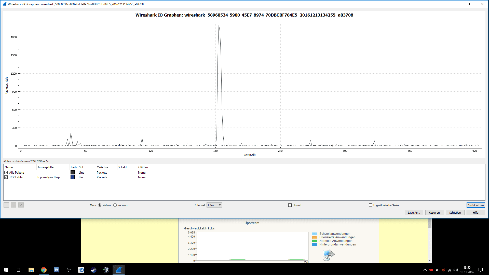Open TeamSpeak from the taskbar
Image resolution: width=489 pixels, height=275 pixels.
click(106, 270)
